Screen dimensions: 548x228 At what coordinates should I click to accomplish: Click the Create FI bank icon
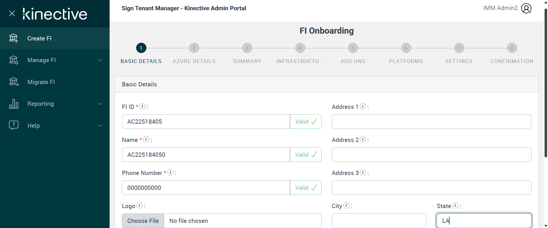(x=13, y=38)
